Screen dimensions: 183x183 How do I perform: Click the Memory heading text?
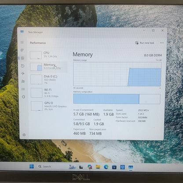click(x=83, y=55)
